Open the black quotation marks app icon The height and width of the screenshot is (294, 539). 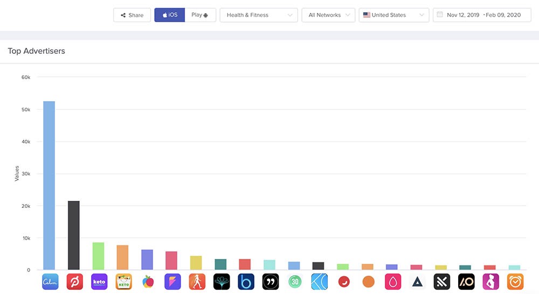(271, 282)
